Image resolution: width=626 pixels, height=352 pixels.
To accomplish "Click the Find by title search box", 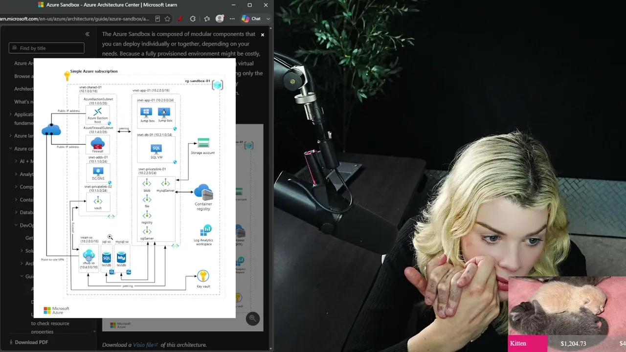I will (x=46, y=48).
